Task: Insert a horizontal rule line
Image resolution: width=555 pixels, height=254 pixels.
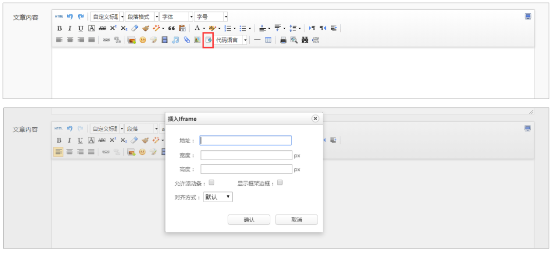Action: (x=257, y=40)
